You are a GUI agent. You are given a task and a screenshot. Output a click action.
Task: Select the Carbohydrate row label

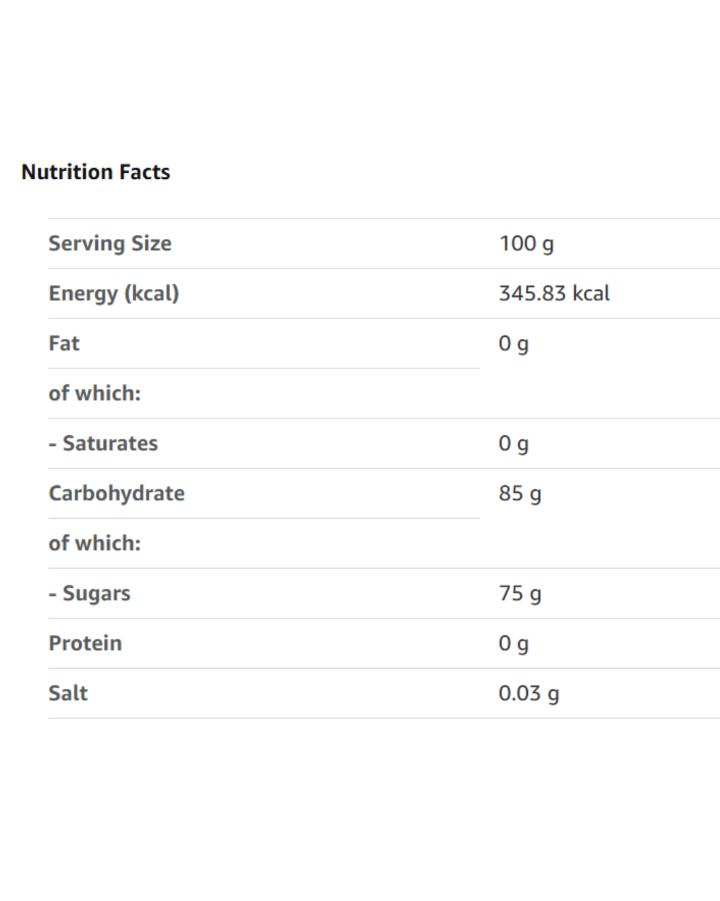[x=117, y=494]
